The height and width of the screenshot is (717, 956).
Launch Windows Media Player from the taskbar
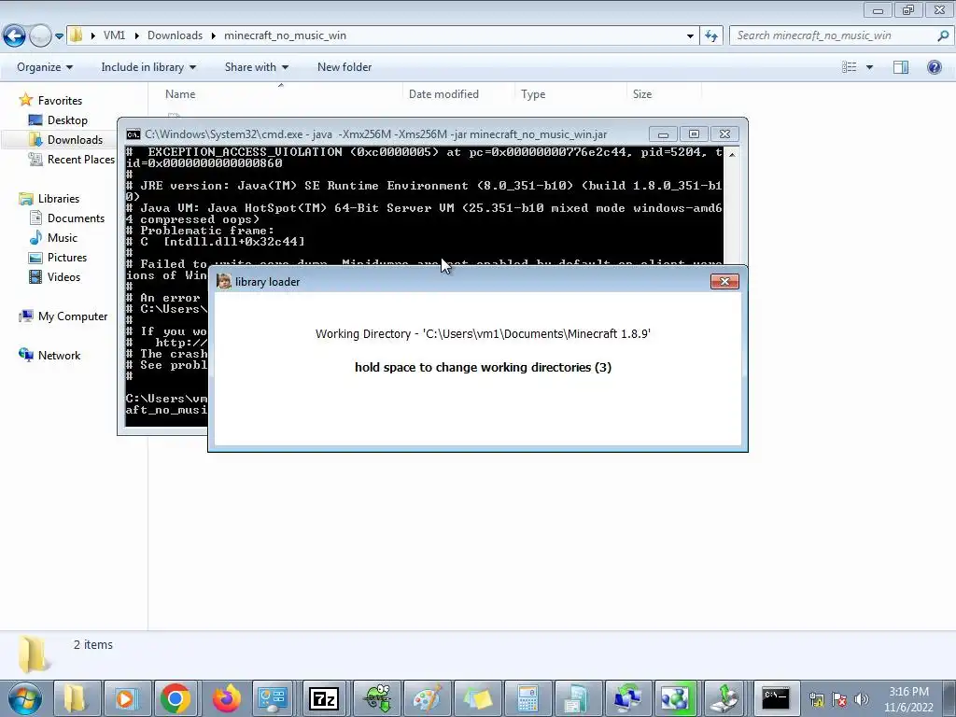pos(126,698)
